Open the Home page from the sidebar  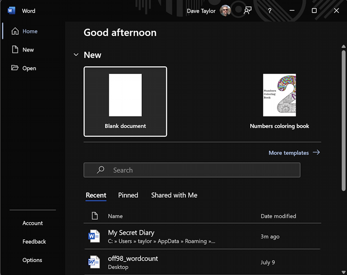point(30,31)
